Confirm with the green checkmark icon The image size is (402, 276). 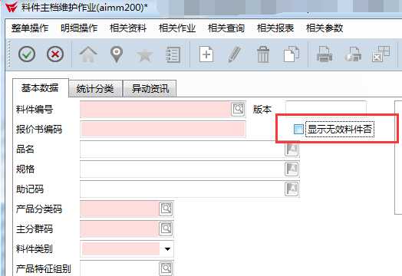[27, 54]
